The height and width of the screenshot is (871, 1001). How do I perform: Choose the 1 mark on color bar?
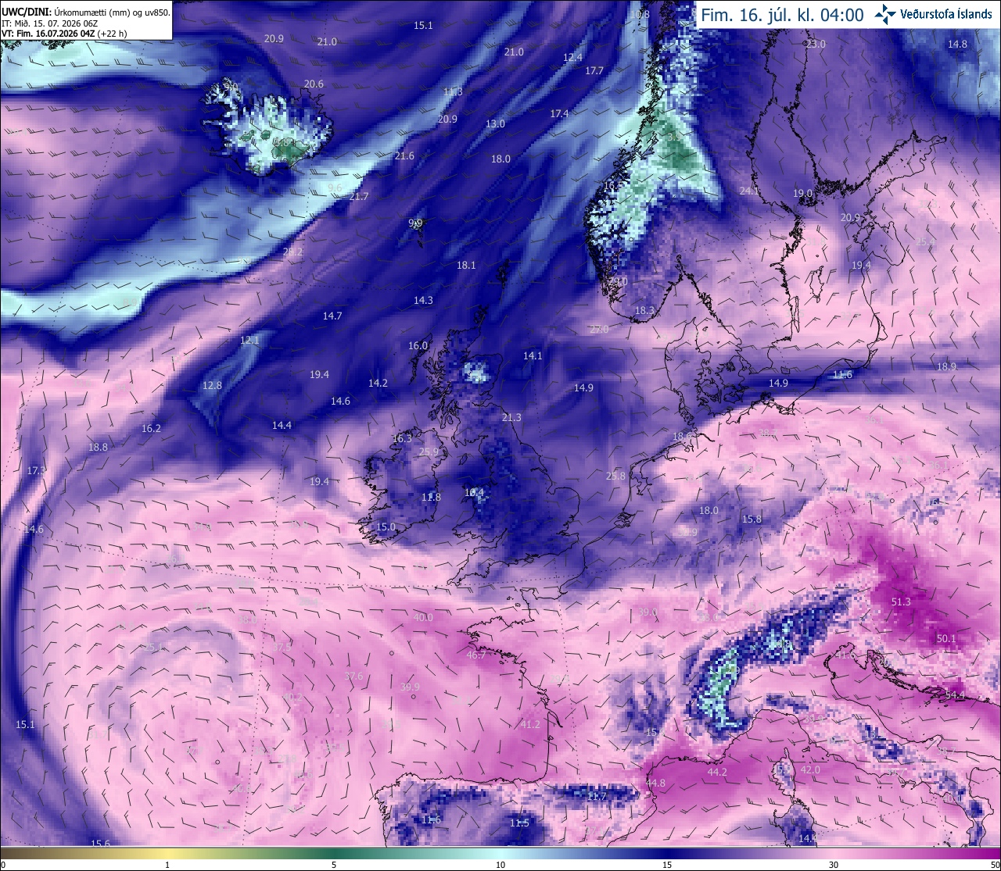[x=167, y=865]
